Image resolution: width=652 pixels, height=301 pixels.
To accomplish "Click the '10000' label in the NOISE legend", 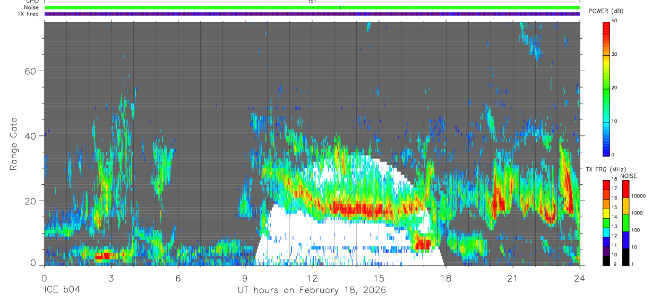I will 639,196.
